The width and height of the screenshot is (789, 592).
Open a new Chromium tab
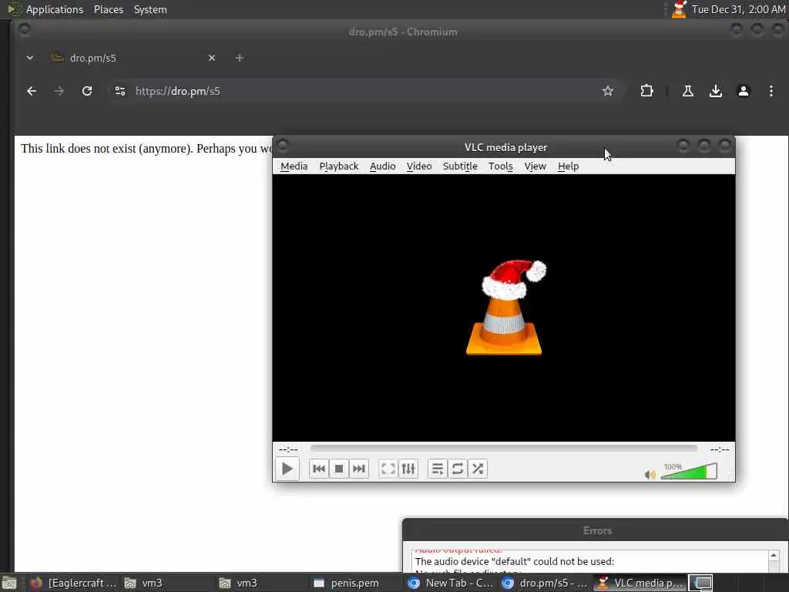[x=240, y=58]
